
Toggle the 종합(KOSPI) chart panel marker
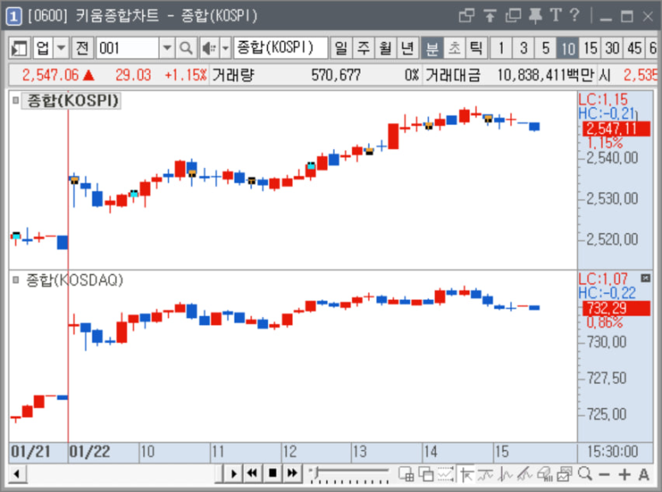(15, 100)
